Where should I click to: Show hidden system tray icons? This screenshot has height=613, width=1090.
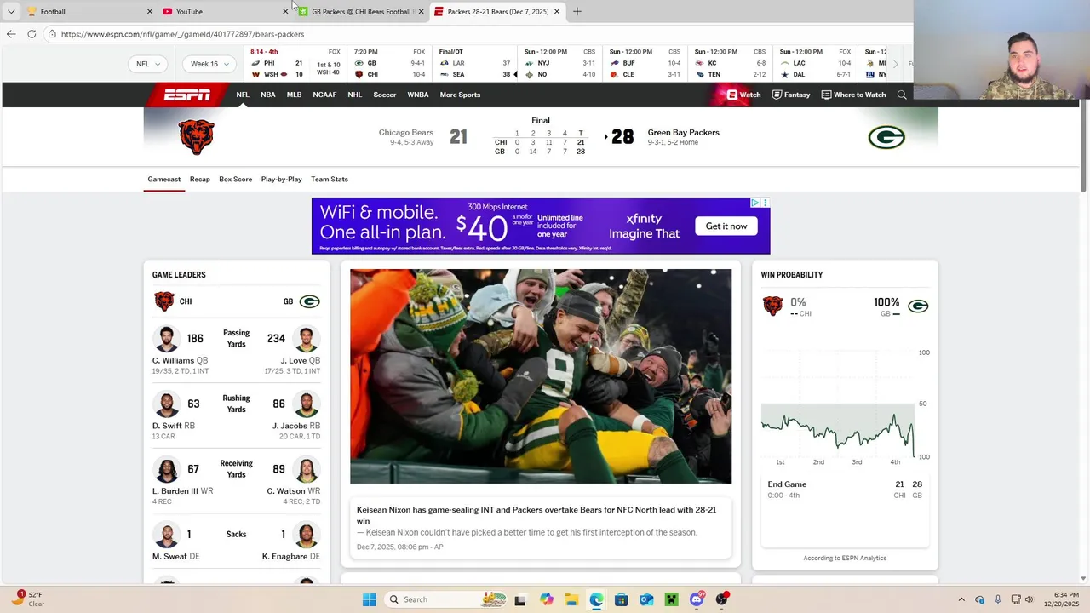(961, 599)
